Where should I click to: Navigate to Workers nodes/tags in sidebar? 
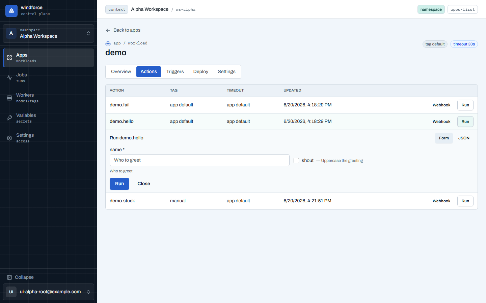coord(49,98)
